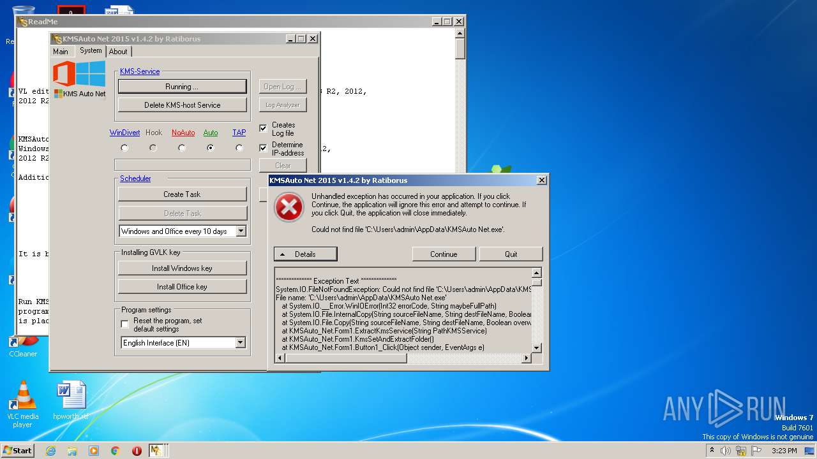
Task: Click the Create Task button
Action: [x=182, y=194]
